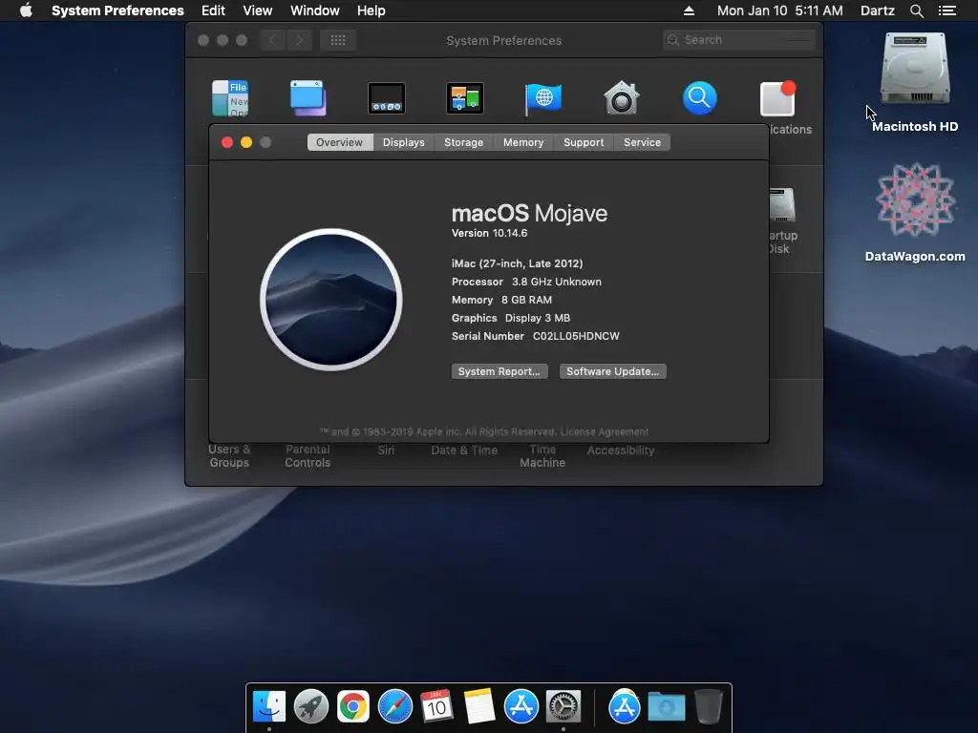Open Finder from the Dock
978x733 pixels.
coord(269,706)
